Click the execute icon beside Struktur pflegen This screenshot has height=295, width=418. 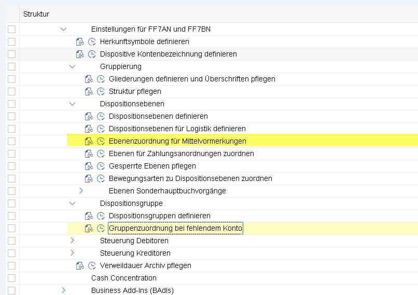point(101,91)
